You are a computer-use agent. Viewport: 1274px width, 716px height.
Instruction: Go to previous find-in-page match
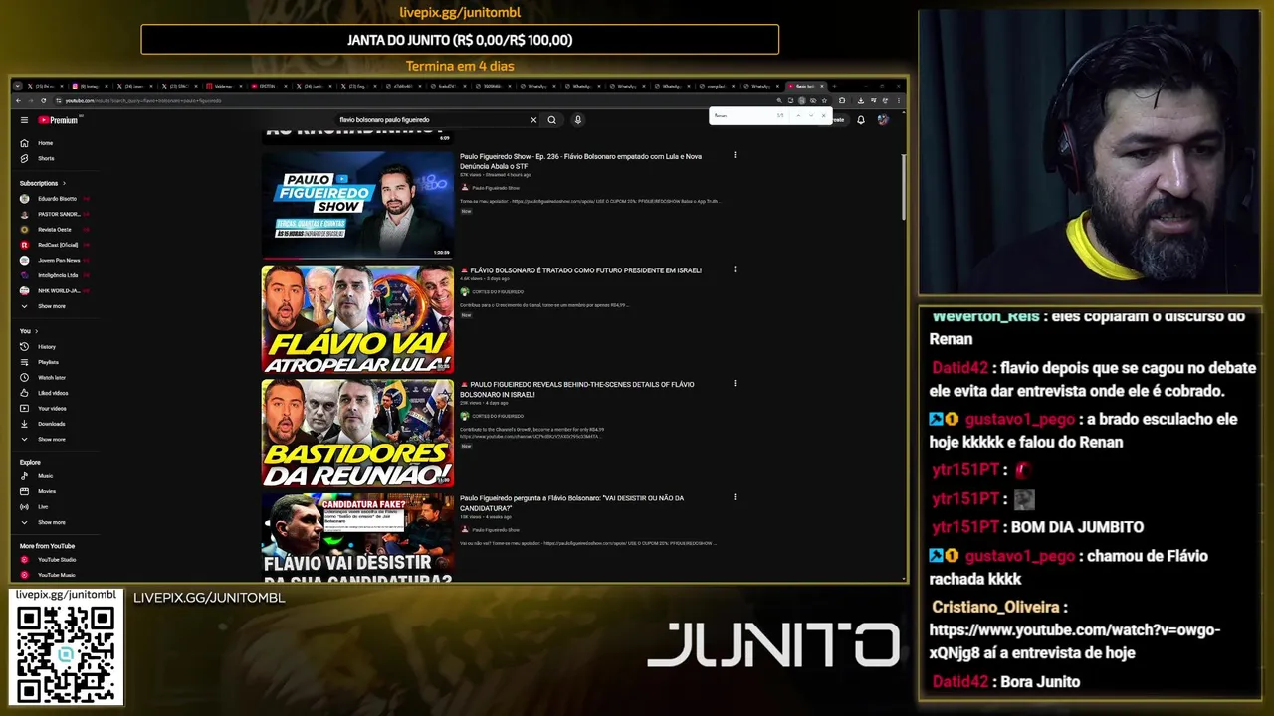[798, 115]
